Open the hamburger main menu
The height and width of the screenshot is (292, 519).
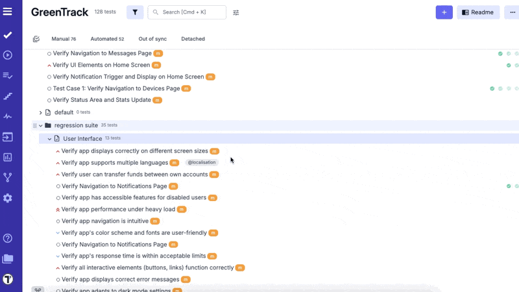8,12
